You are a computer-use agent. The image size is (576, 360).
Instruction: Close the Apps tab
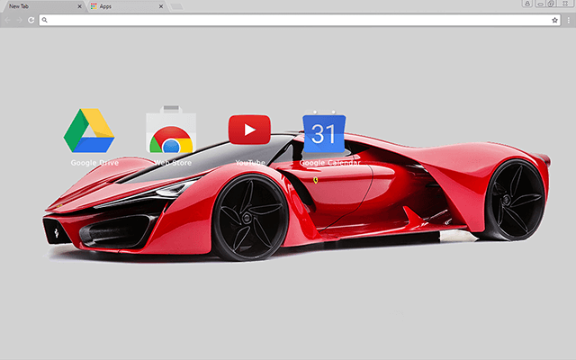(161, 5)
